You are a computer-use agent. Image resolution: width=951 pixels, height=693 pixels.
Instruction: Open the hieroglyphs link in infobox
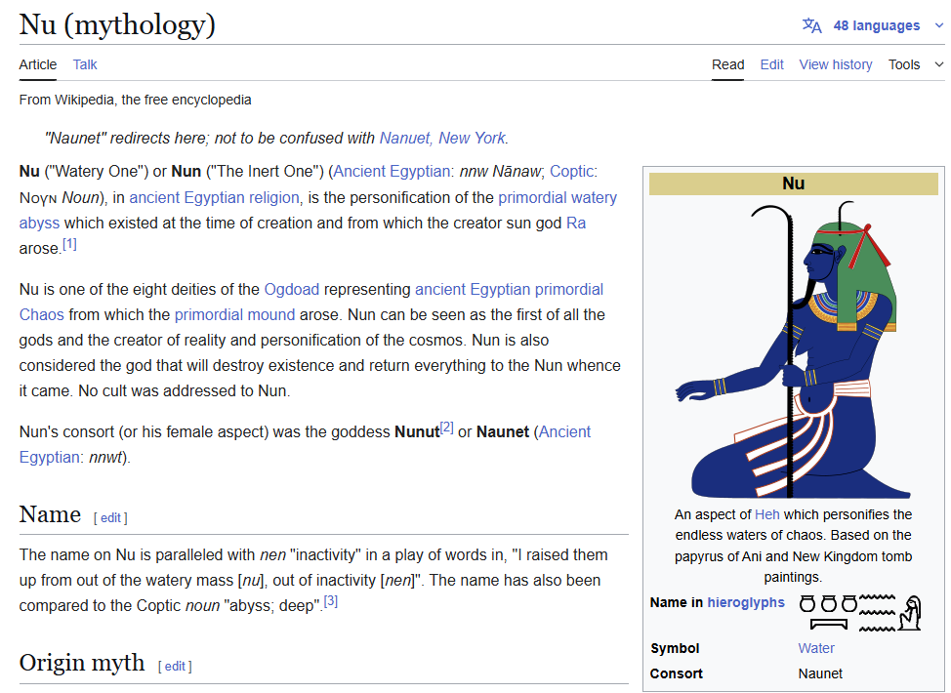(746, 602)
